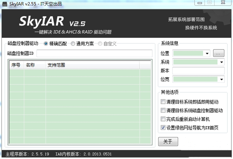Screen dimensions: 233x159
Task: Sort by the 名称 column header
Action: pos(30,65)
